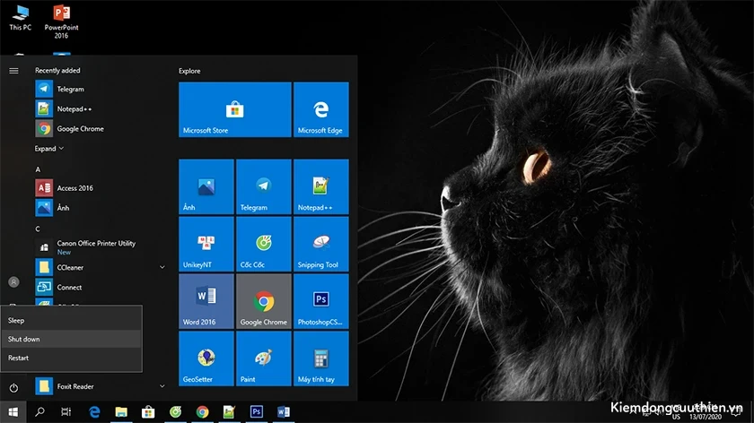
Task: Open Google Chrome in Recently added list
Action: (101, 129)
